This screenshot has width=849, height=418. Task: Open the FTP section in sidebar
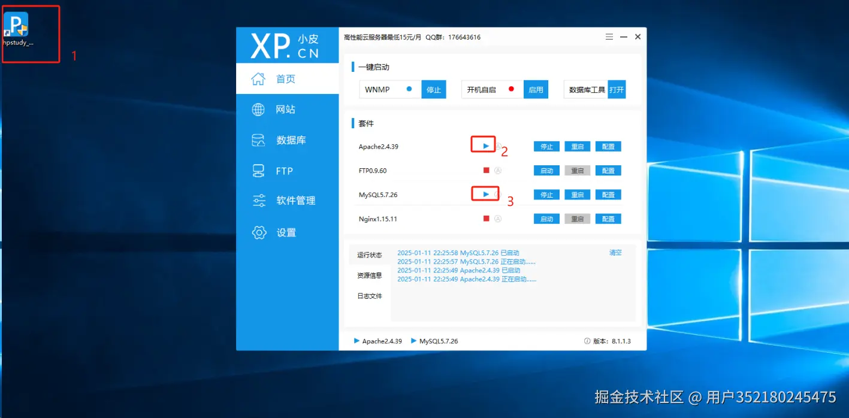pyautogui.click(x=287, y=171)
